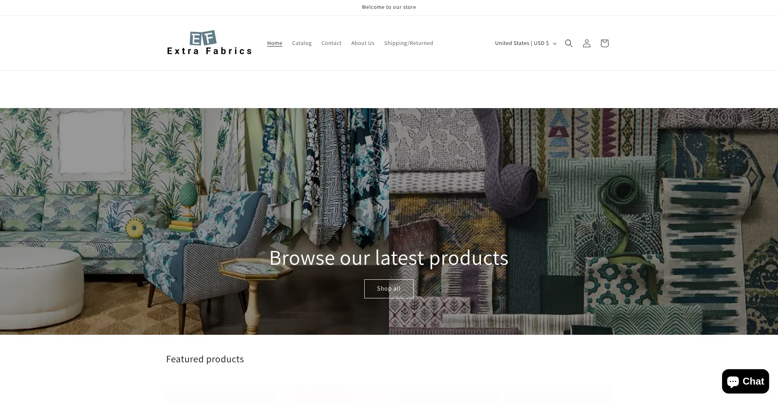Click the living room sofa banner image
The height and width of the screenshot is (402, 778).
pos(194,221)
